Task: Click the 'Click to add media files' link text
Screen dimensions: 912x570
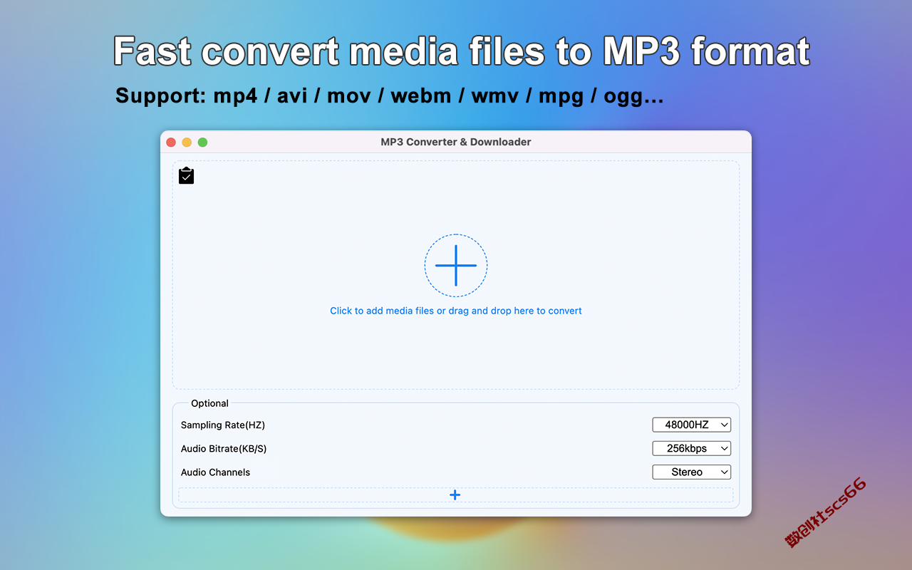Action: (x=456, y=311)
